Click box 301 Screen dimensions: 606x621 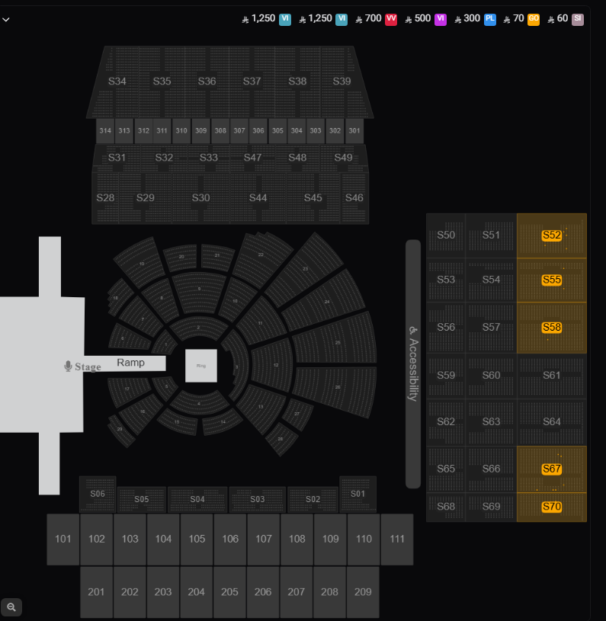click(354, 131)
